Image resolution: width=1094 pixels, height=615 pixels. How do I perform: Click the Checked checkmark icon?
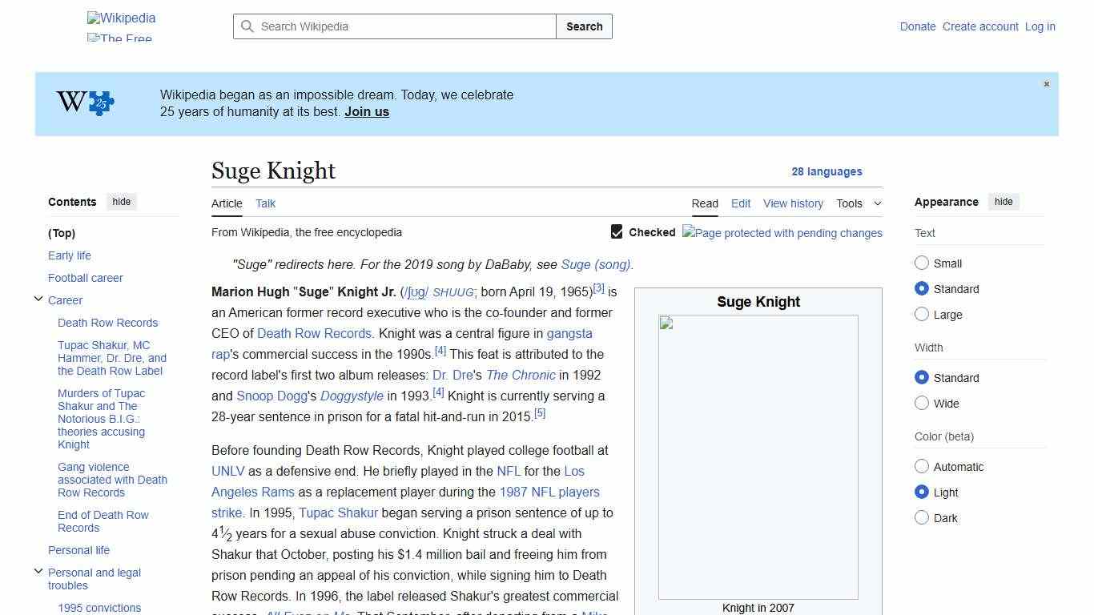coord(617,231)
